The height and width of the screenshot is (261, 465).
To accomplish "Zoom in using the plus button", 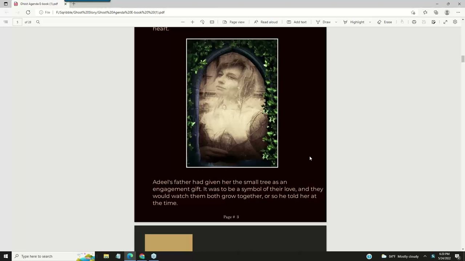I will pos(193,22).
